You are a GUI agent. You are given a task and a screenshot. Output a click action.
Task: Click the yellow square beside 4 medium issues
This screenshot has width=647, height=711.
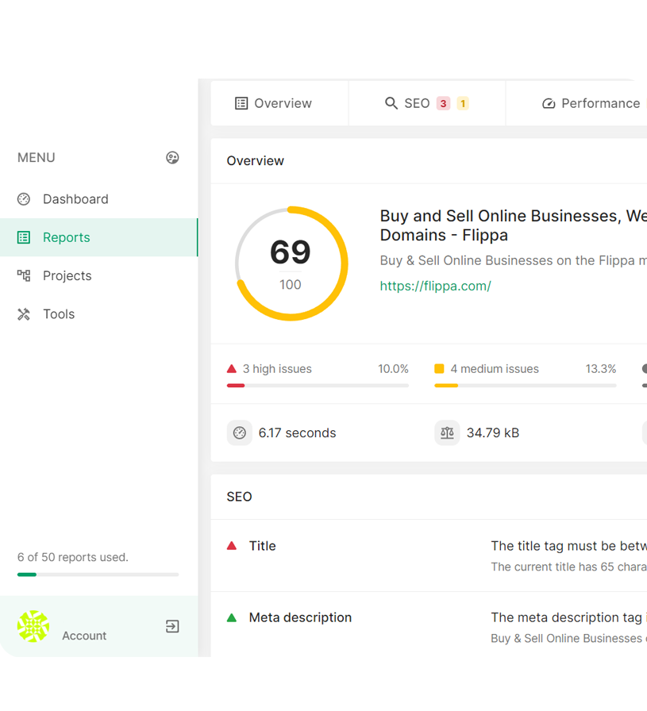pos(439,369)
